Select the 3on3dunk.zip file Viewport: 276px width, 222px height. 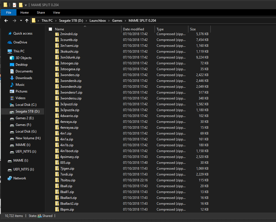click(x=70, y=57)
